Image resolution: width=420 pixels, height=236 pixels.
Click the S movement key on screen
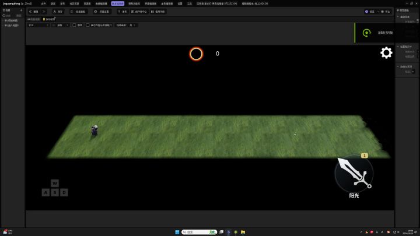55,192
